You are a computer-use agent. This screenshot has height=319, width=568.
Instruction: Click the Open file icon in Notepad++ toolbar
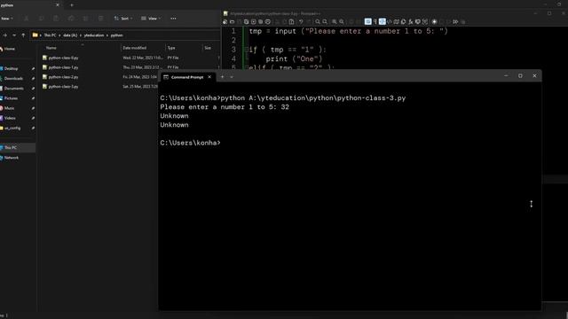232,21
